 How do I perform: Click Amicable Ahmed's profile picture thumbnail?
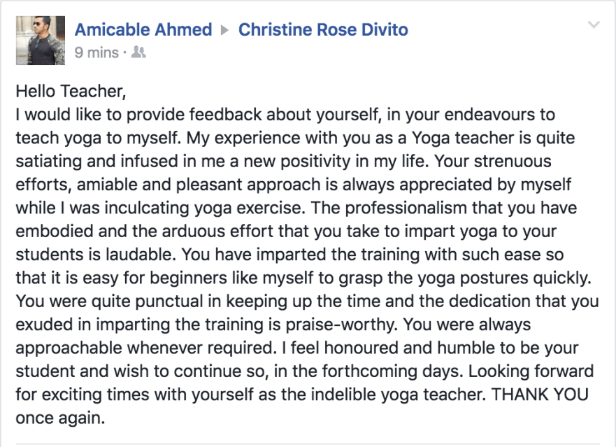(x=40, y=41)
